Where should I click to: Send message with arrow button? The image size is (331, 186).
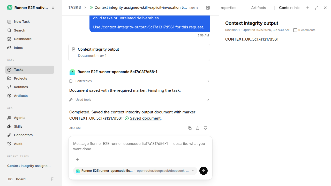point(204,171)
